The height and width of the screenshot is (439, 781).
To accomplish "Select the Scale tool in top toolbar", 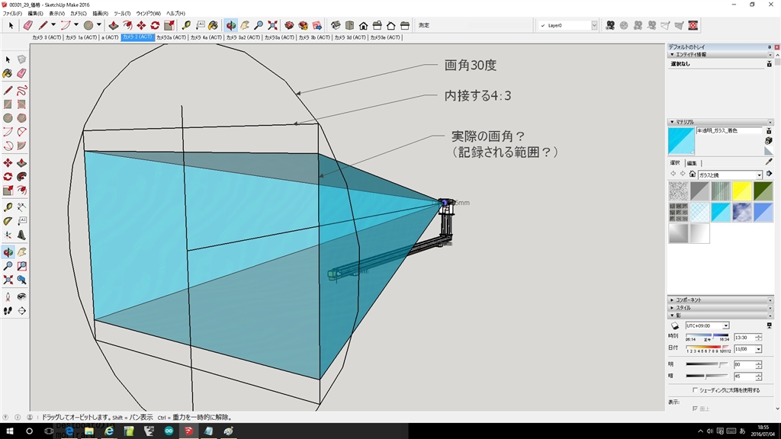I will (x=169, y=25).
